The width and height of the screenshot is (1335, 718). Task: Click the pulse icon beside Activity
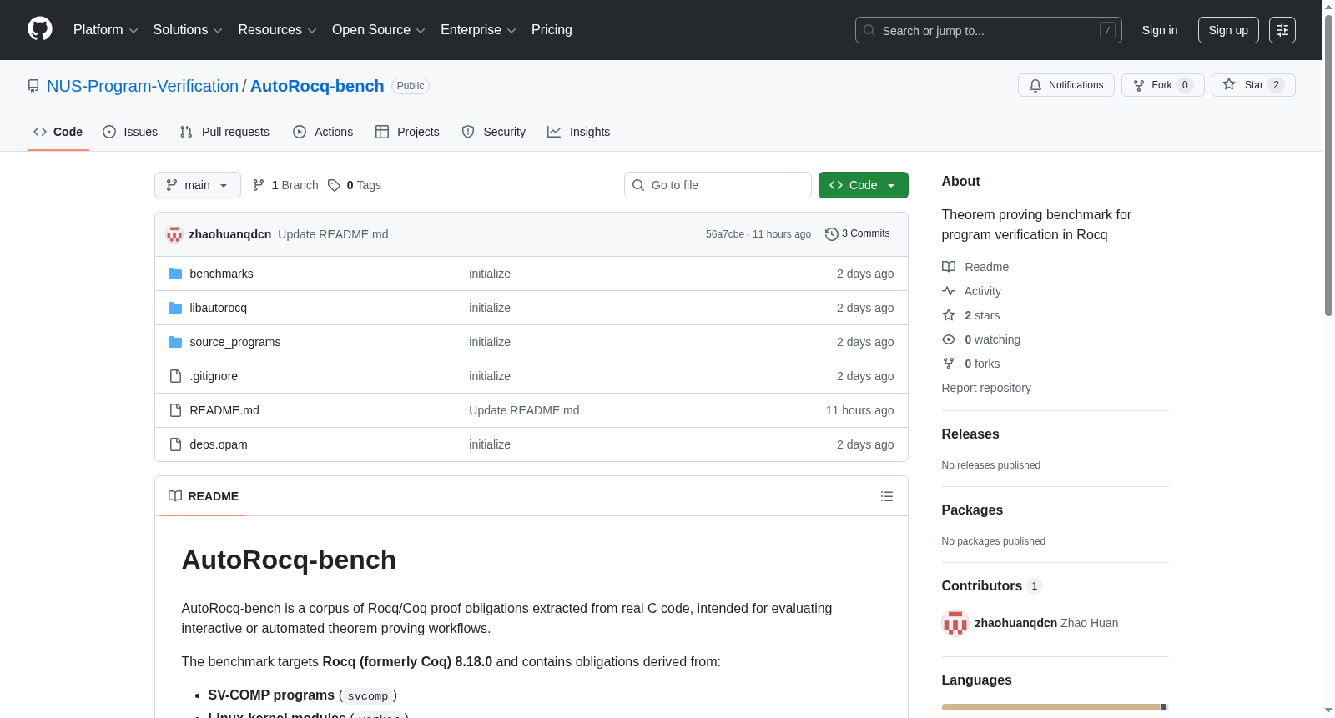949,291
